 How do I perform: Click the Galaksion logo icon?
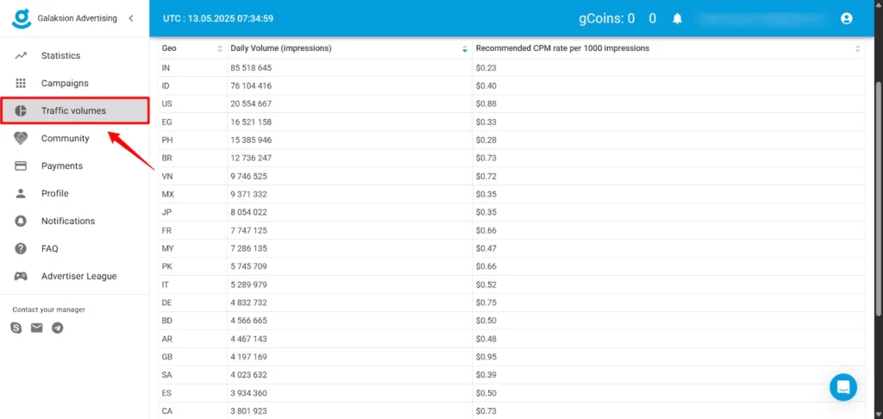22,18
